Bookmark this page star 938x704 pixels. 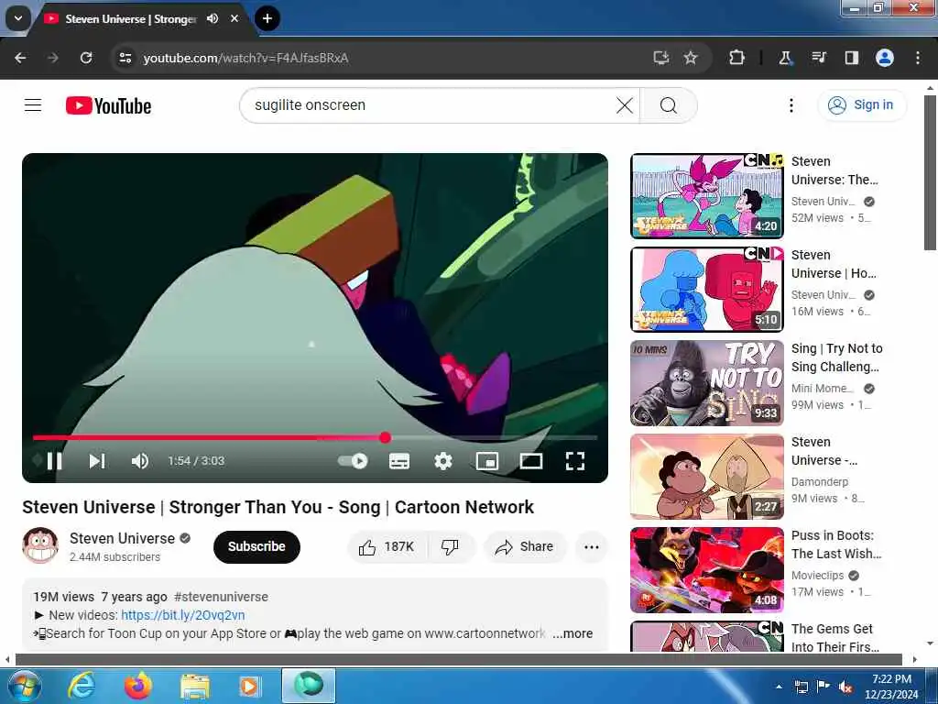691,58
